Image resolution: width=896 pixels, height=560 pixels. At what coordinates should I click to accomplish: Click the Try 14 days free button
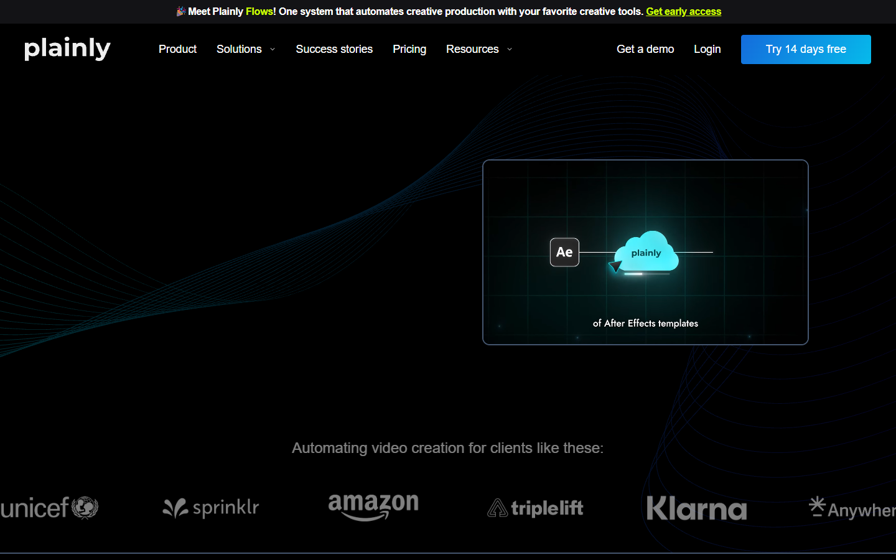pyautogui.click(x=806, y=49)
